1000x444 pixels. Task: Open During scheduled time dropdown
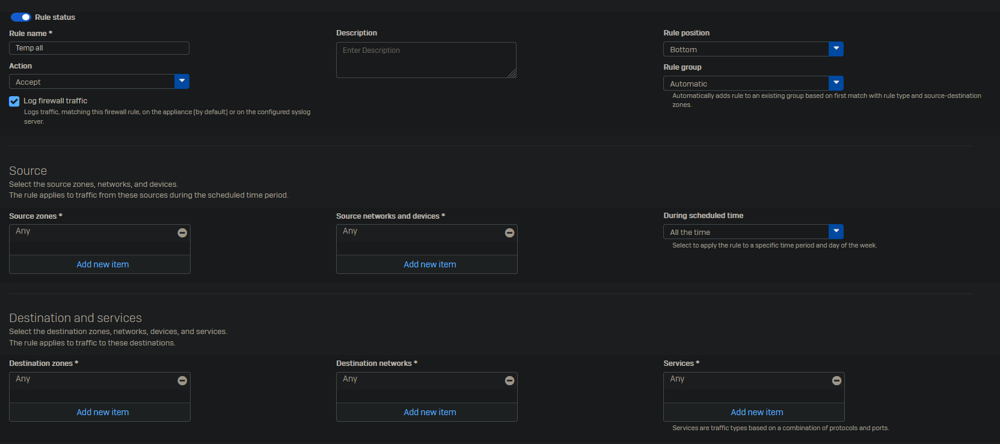pos(836,232)
